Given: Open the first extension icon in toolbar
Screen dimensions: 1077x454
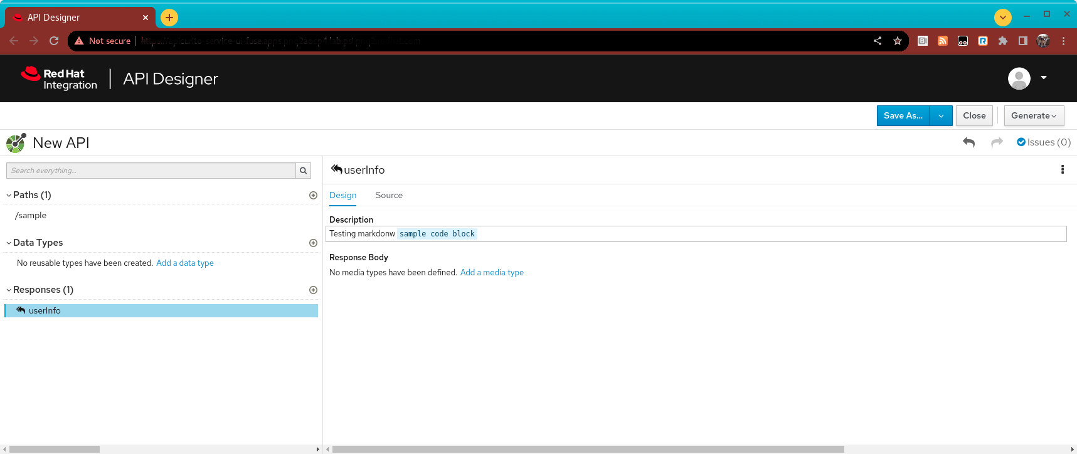Looking at the screenshot, I should pyautogui.click(x=923, y=41).
